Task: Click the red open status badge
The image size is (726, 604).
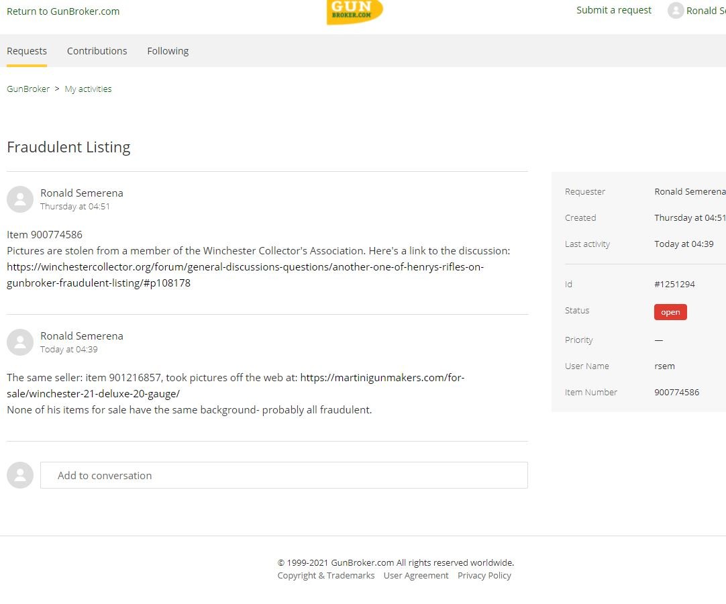Action: 670,312
